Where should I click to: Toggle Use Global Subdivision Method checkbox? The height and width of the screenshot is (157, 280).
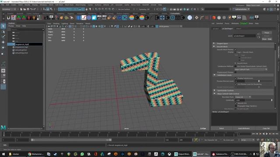pos(235,66)
